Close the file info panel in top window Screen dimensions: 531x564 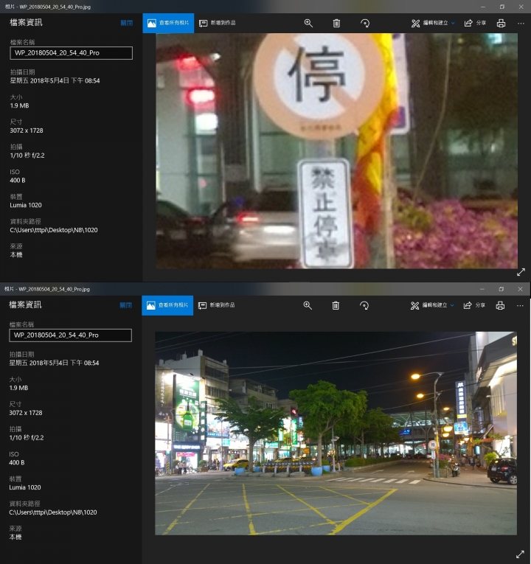126,23
